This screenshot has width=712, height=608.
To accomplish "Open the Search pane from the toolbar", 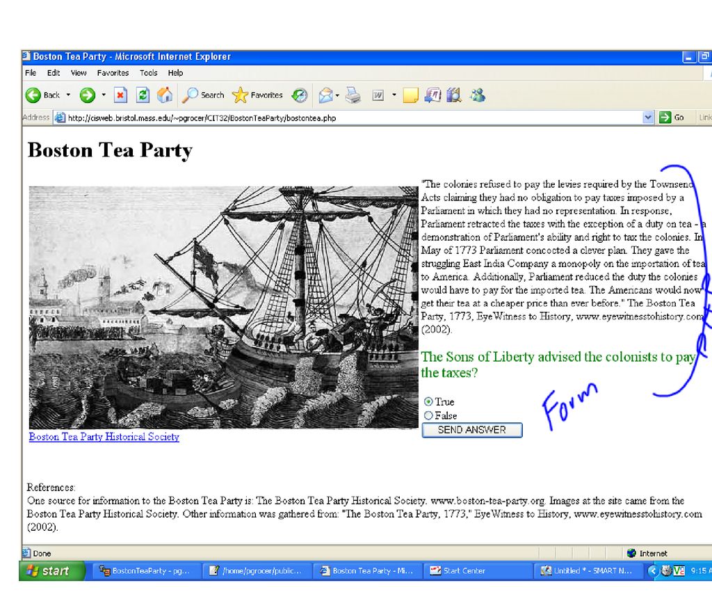I will 204,95.
